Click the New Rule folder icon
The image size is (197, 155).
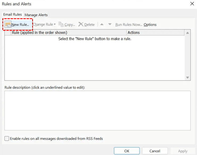8,24
